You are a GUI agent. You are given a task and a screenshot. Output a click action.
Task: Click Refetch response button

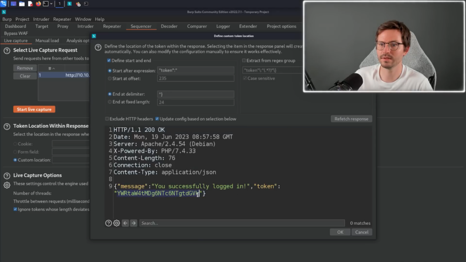pos(351,119)
